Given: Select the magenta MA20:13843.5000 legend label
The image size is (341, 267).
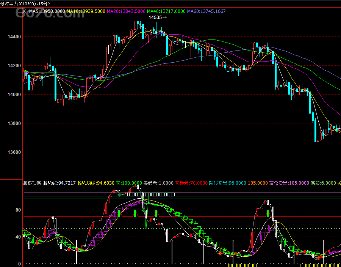Looking at the screenshot, I should coord(126,11).
